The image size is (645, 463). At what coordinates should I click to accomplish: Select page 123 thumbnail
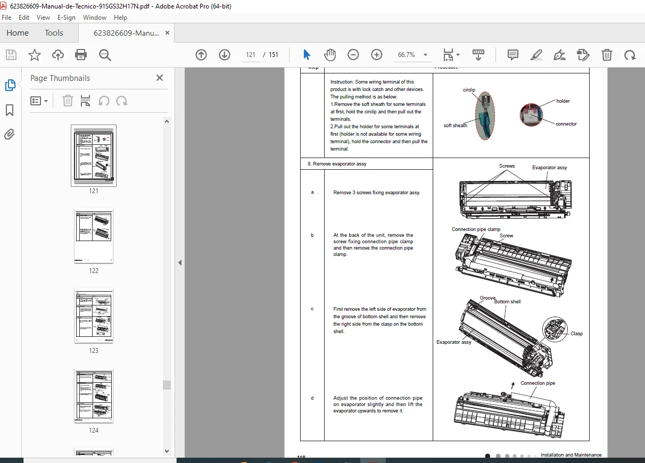(x=94, y=315)
